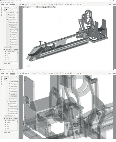Image resolution: width=116 pixels, height=142 pixels.
Task: Select the Hand pan tool in the upper window
Action: tap(52, 4)
